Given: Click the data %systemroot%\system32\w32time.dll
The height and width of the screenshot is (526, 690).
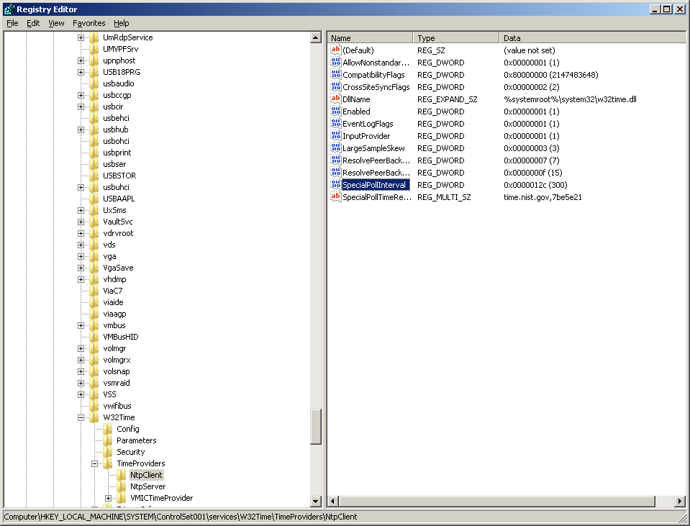Looking at the screenshot, I should pyautogui.click(x=570, y=99).
